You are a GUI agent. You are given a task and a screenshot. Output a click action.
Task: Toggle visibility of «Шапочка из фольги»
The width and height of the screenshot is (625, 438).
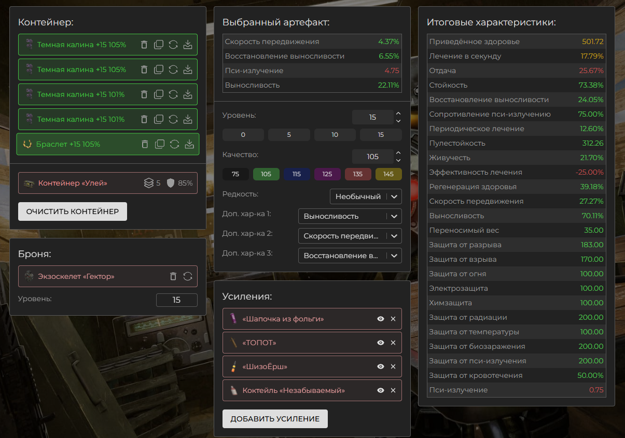click(x=381, y=319)
